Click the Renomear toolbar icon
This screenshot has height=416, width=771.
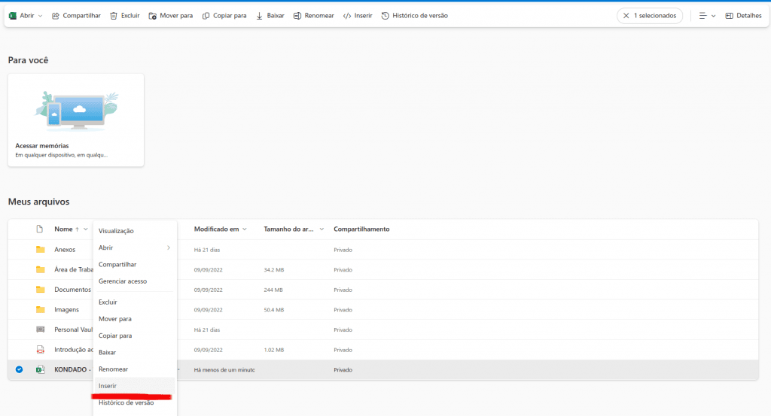click(x=297, y=16)
